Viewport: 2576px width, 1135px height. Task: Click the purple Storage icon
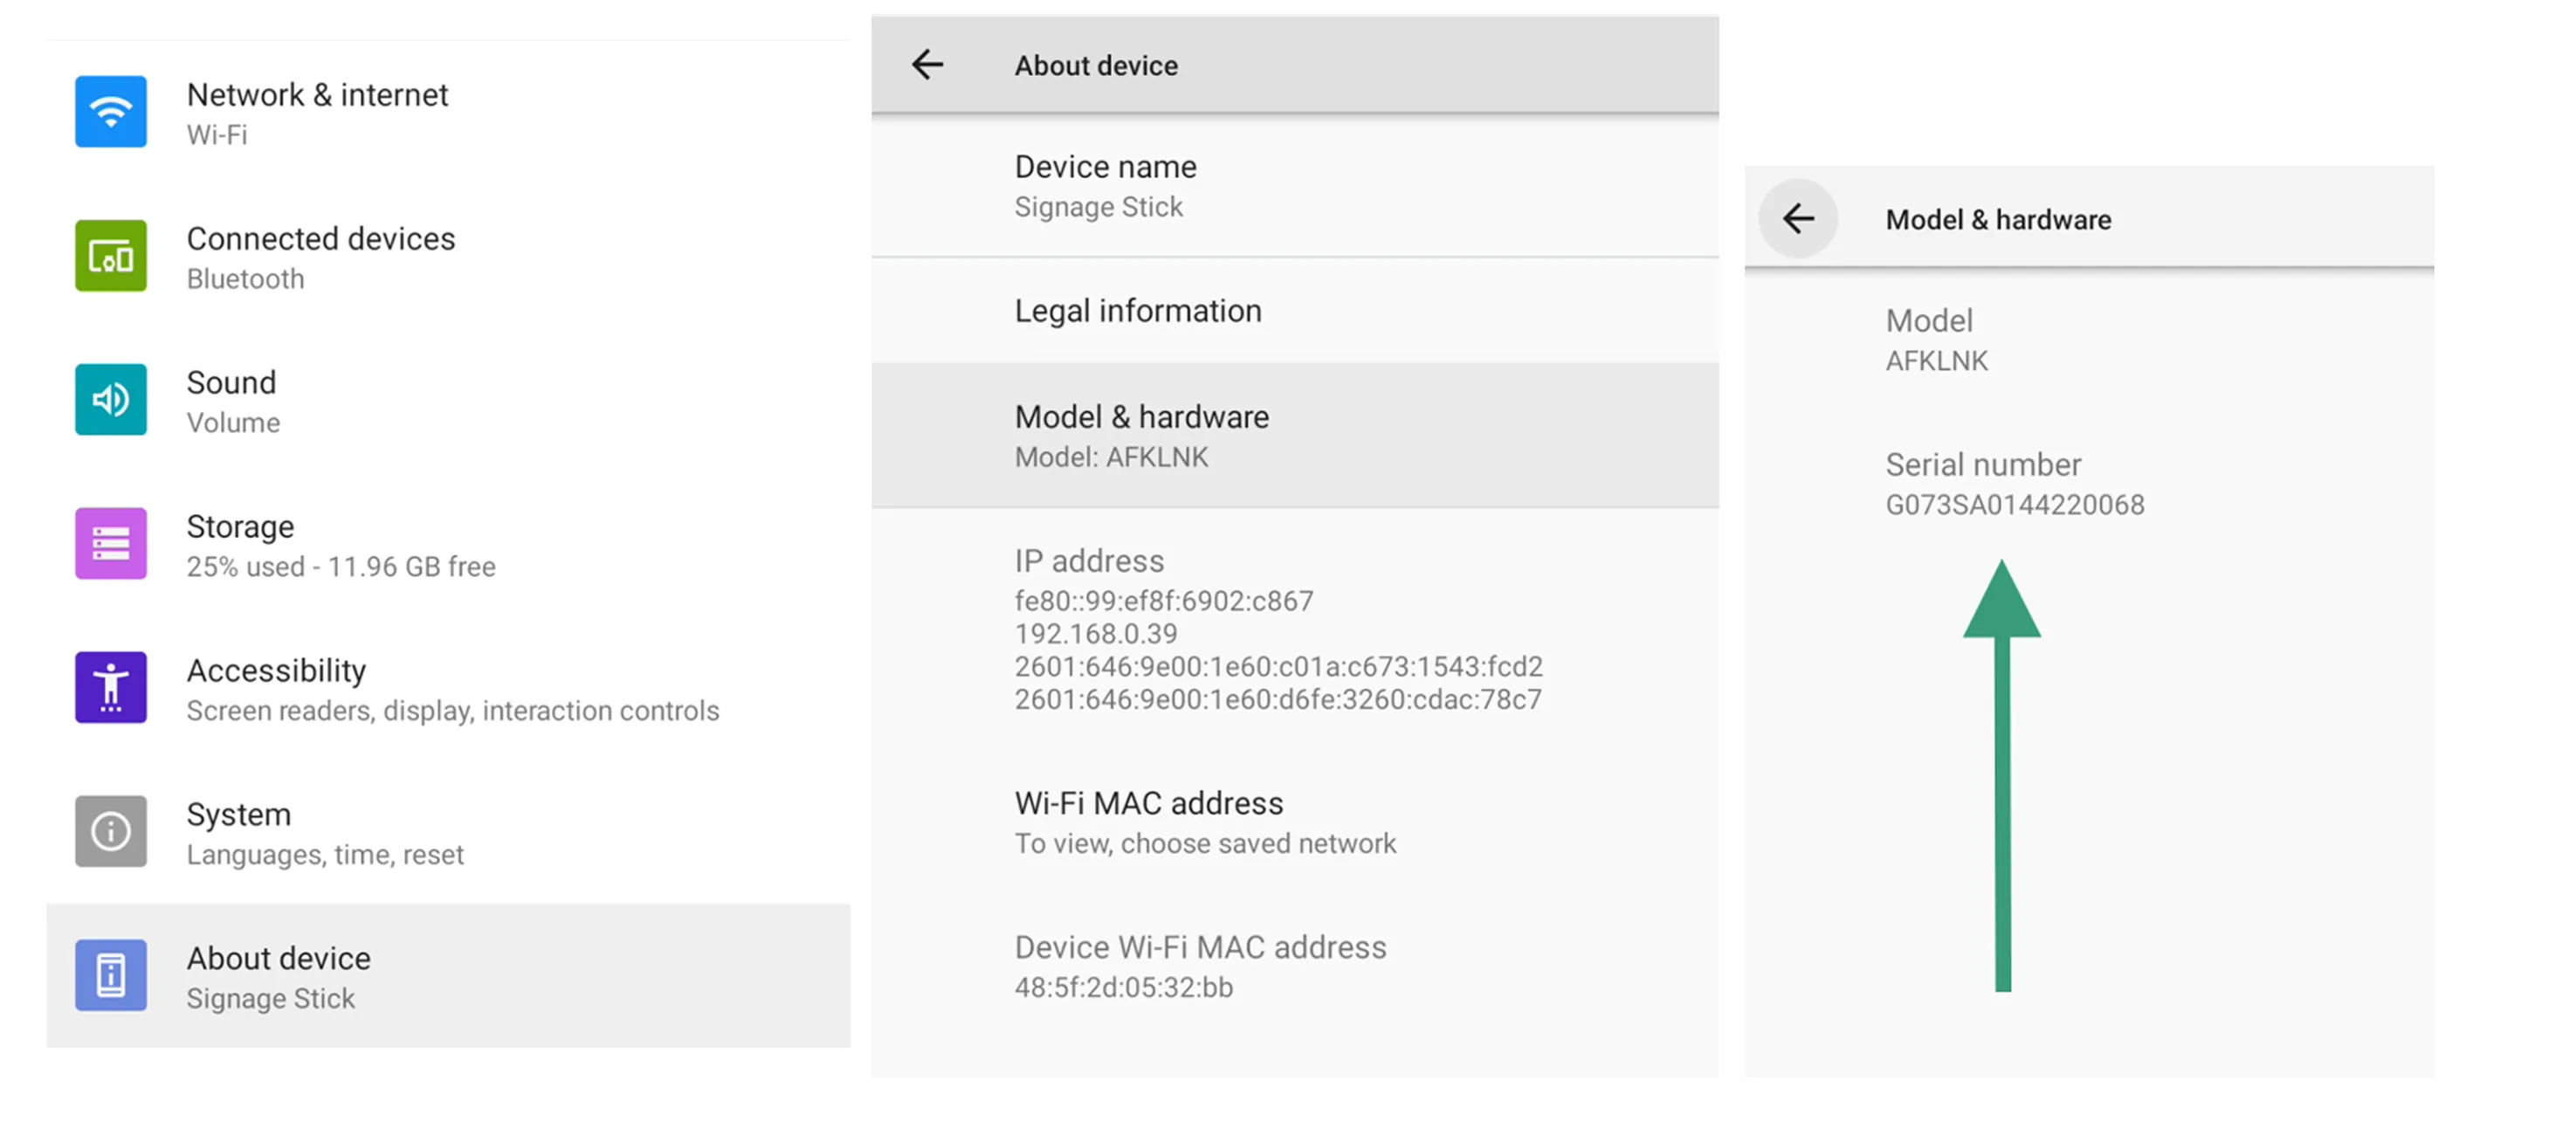click(x=111, y=544)
